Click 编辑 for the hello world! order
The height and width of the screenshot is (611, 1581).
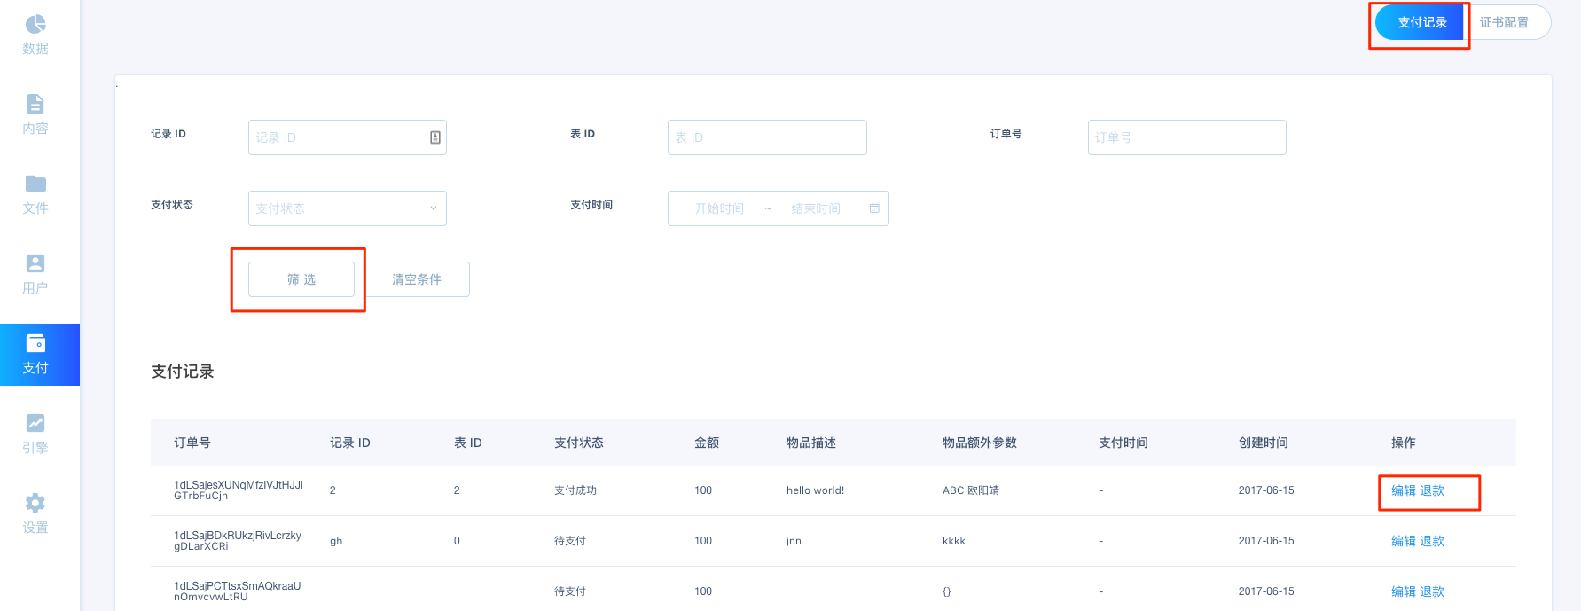click(1403, 490)
